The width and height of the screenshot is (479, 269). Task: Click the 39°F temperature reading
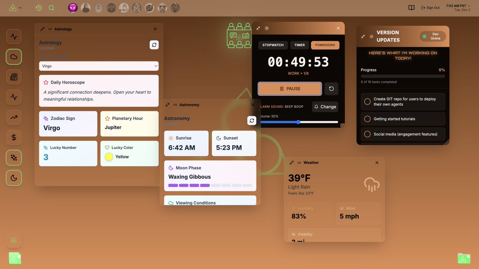click(x=299, y=178)
